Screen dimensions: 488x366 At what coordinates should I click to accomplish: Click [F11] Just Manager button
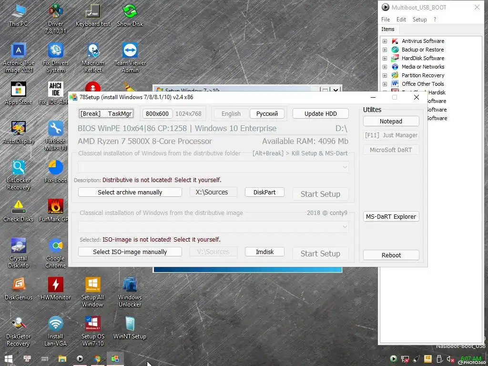391,135
